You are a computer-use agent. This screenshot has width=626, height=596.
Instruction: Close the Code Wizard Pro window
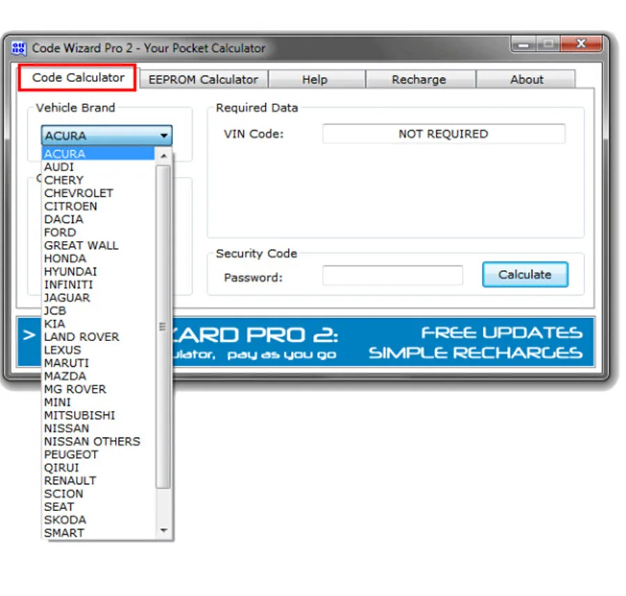pos(581,44)
